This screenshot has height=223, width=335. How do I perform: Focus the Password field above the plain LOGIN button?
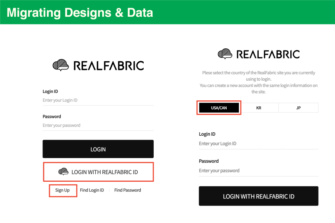(98, 126)
